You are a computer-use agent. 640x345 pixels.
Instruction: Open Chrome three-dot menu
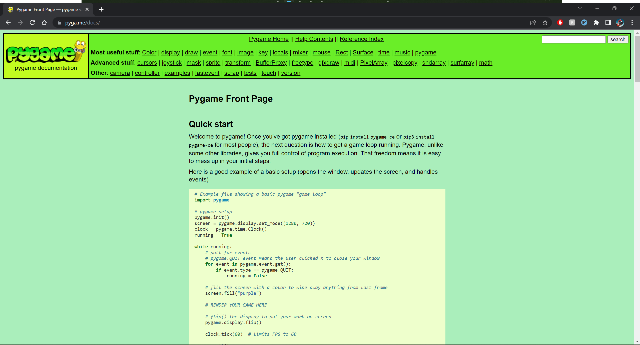[632, 23]
